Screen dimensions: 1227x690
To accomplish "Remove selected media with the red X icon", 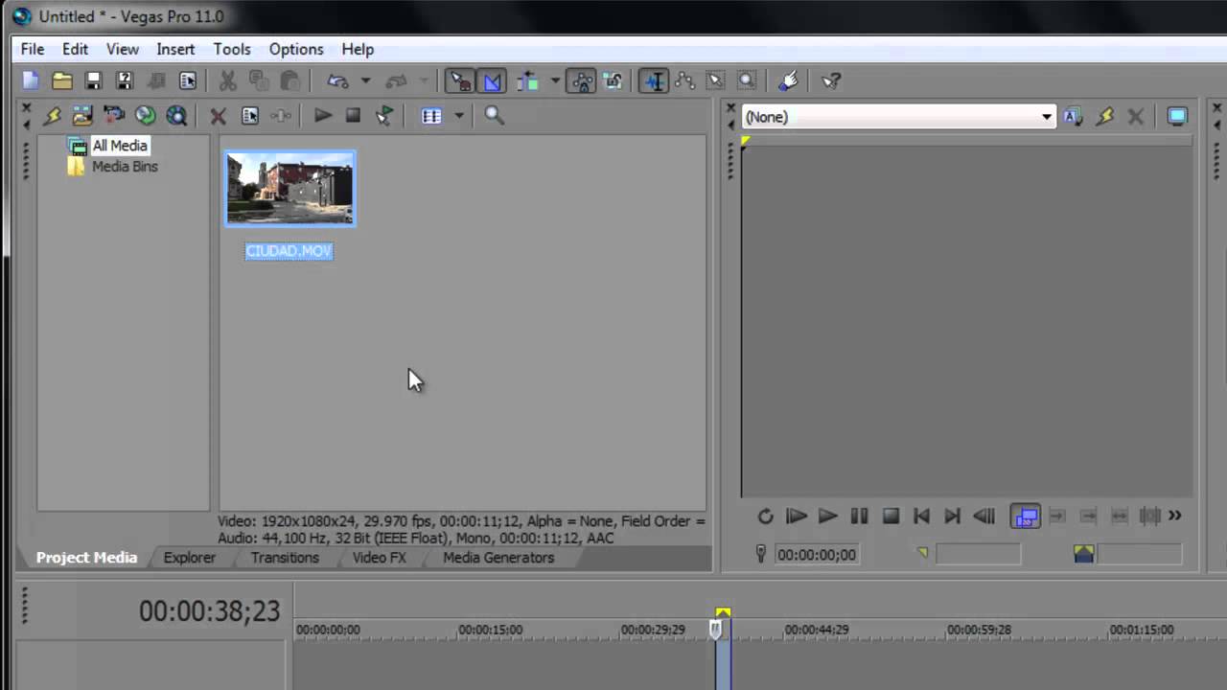I will coord(218,116).
